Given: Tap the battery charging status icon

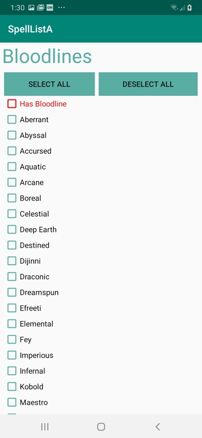Looking at the screenshot, I should click(x=190, y=8).
